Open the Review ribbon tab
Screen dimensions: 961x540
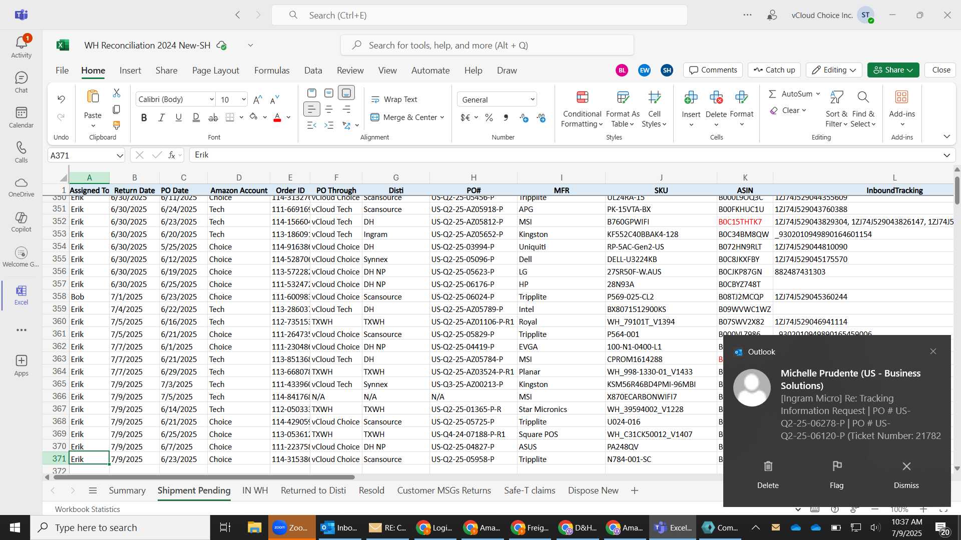pyautogui.click(x=350, y=70)
